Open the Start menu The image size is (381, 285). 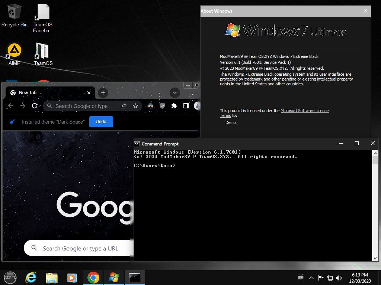(x=10, y=278)
